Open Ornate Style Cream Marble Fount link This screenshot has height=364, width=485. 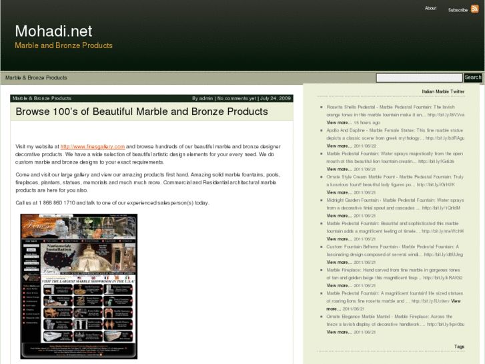[436, 184]
